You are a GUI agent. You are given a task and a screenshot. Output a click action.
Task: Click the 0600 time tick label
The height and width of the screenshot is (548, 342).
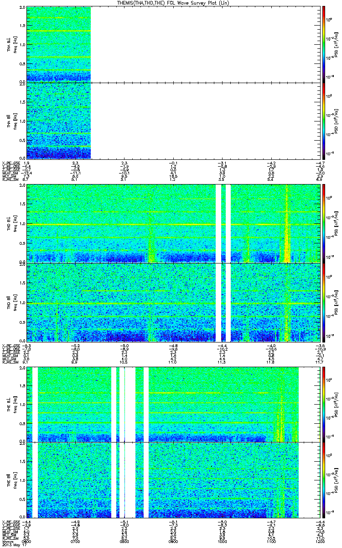click(x=27, y=541)
